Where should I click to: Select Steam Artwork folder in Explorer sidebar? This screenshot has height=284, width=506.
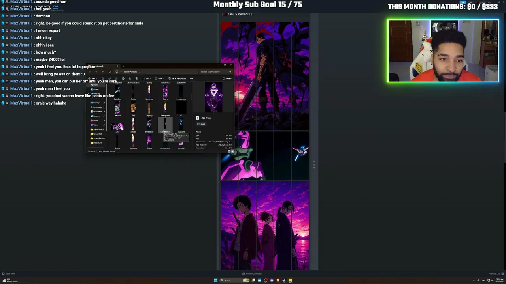[98, 129]
